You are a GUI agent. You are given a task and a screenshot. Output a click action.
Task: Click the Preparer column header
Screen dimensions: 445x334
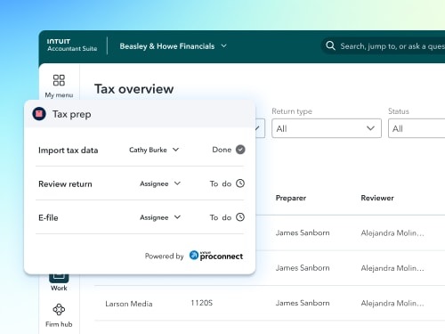point(291,198)
